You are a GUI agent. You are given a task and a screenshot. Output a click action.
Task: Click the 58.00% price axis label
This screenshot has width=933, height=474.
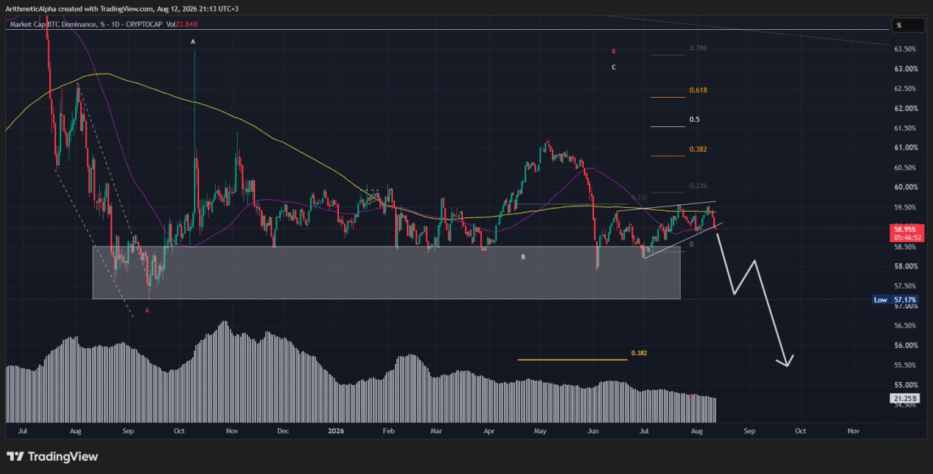click(905, 266)
